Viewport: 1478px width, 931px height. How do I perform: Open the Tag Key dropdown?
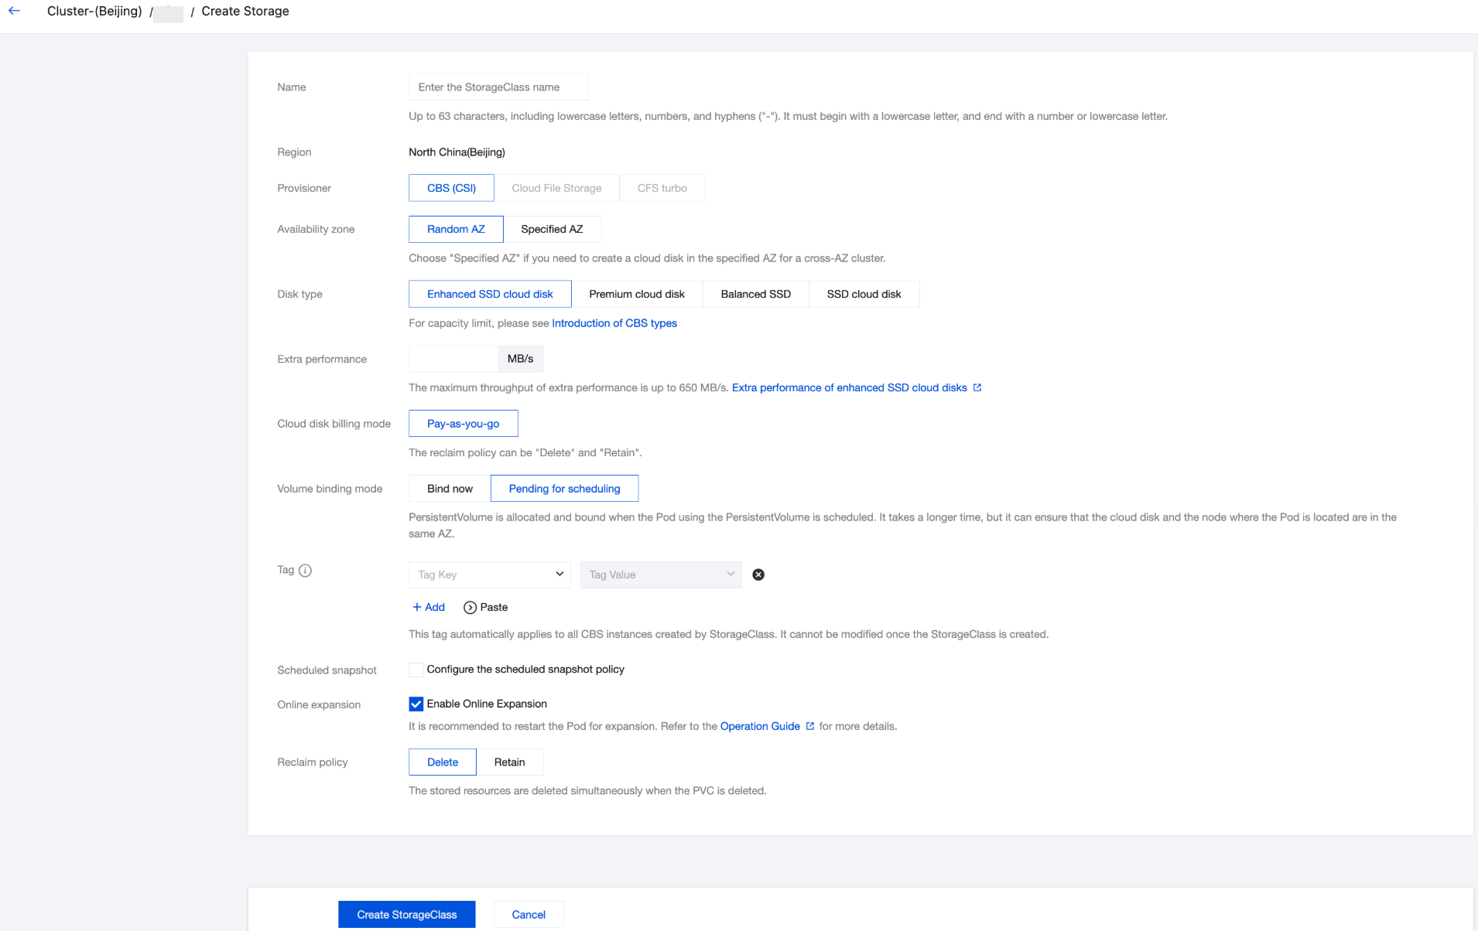point(489,575)
